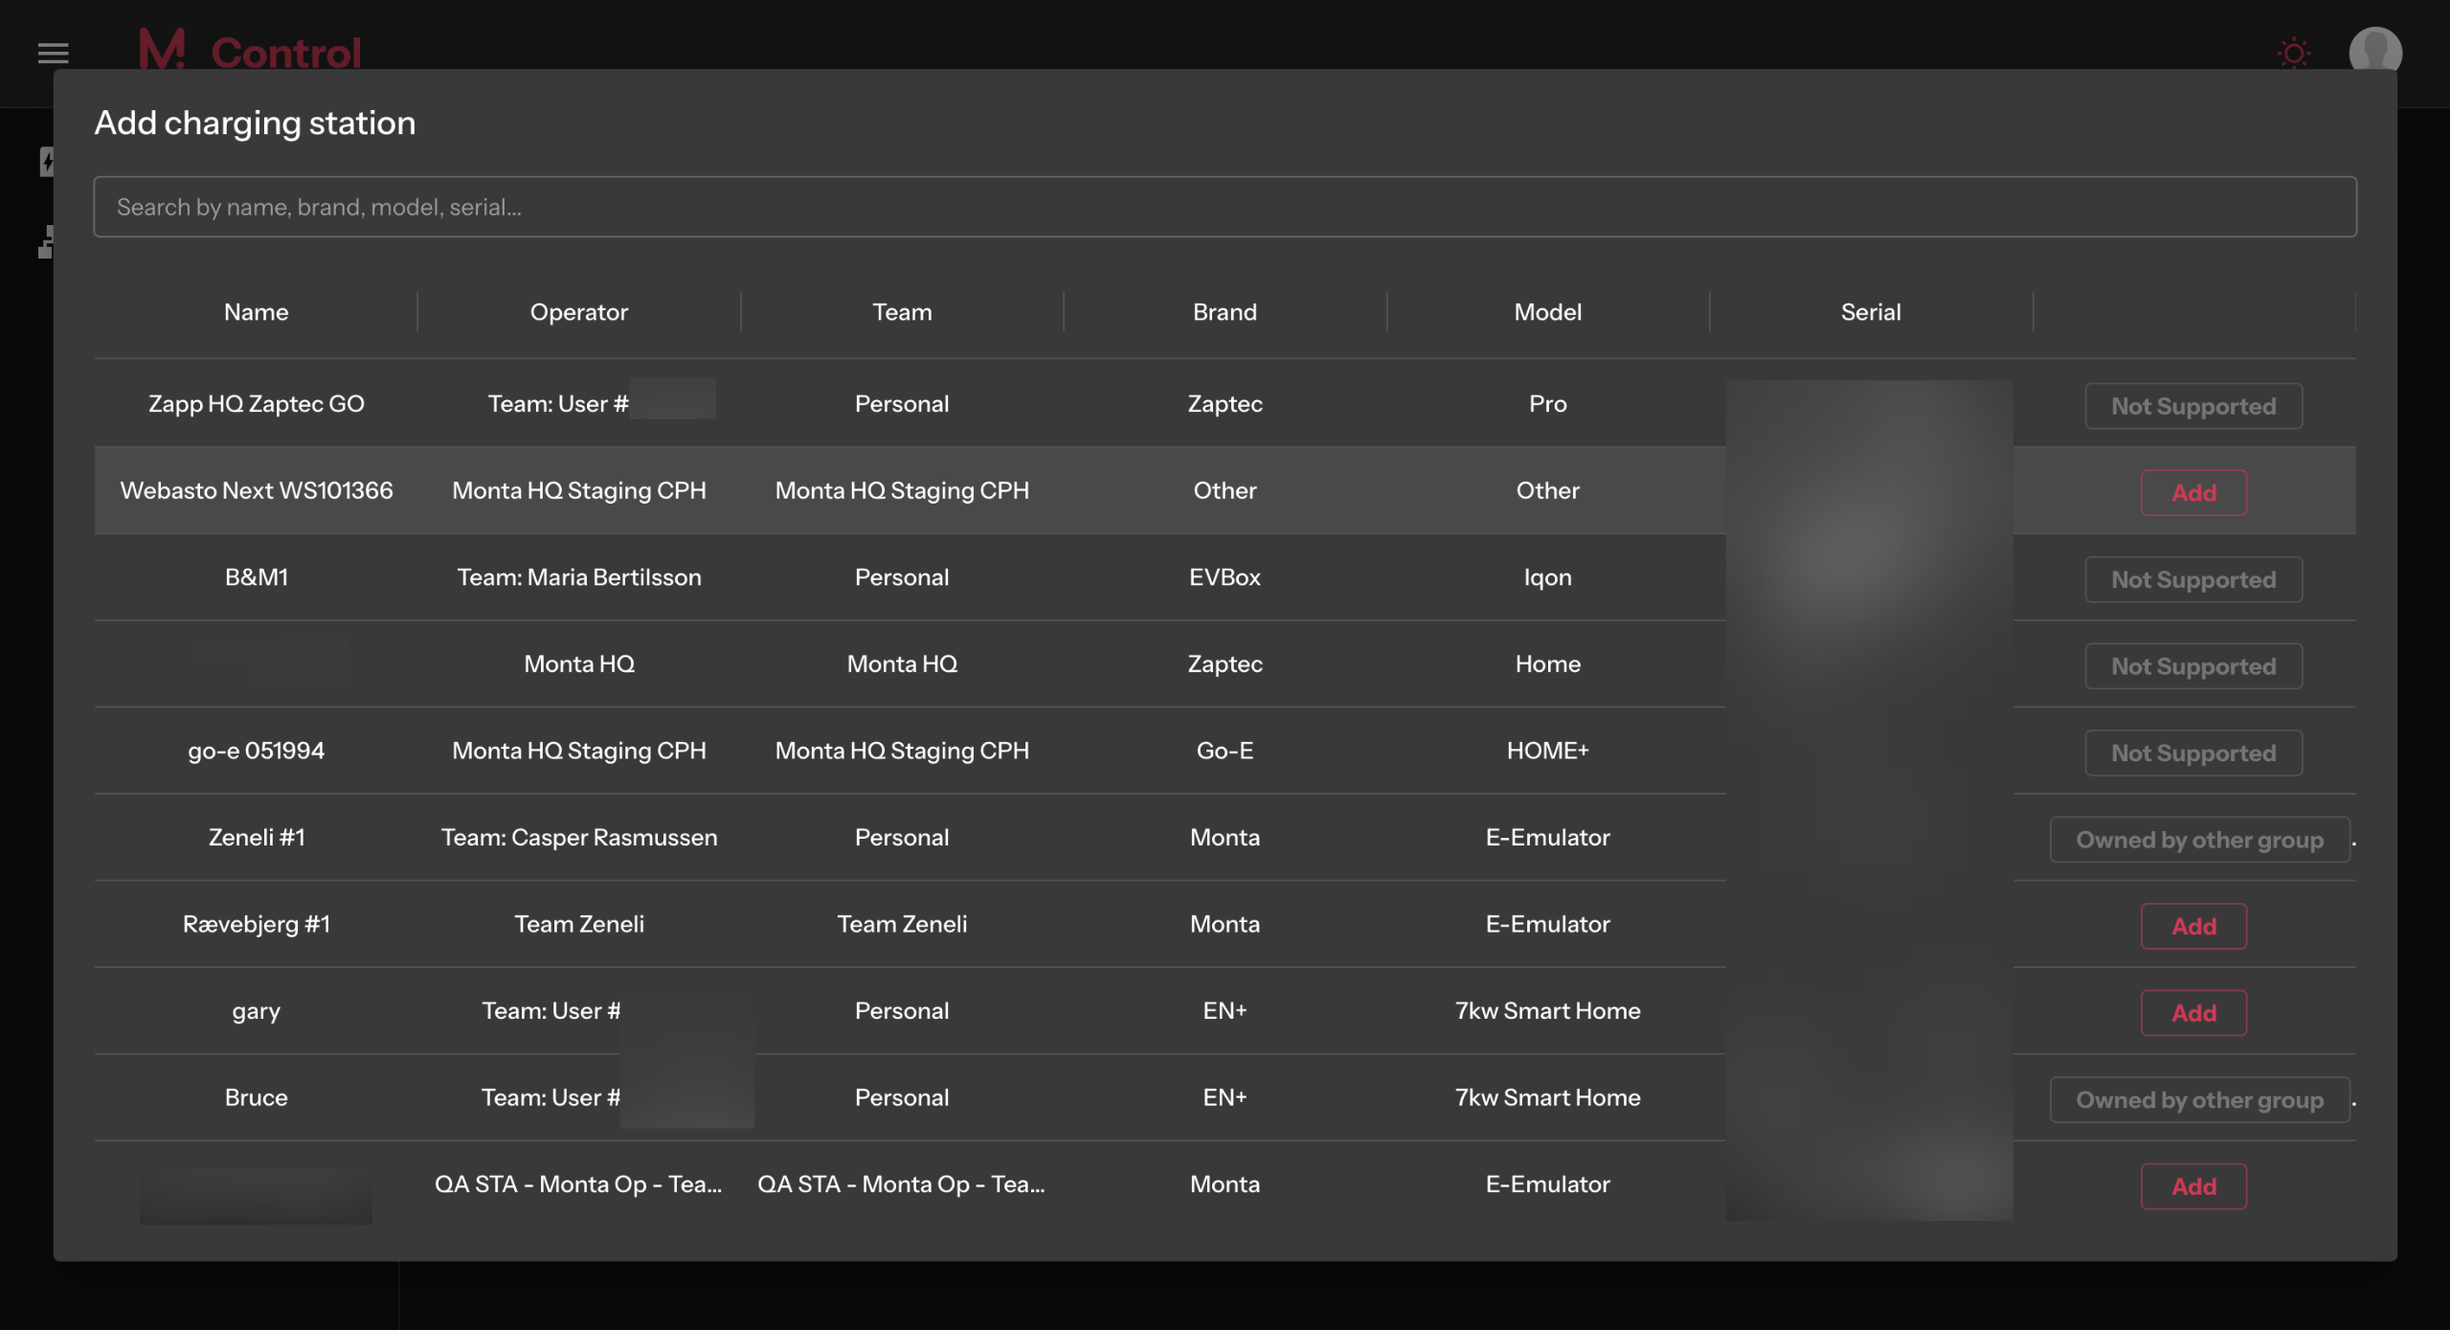This screenshot has width=2450, height=1330.
Task: Select the B&M1 station name
Action: (x=256, y=577)
